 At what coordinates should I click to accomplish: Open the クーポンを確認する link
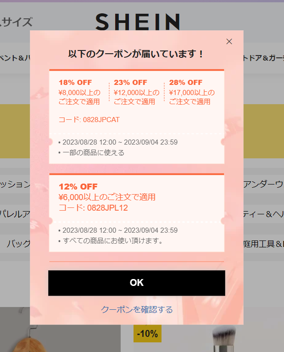pos(137,309)
